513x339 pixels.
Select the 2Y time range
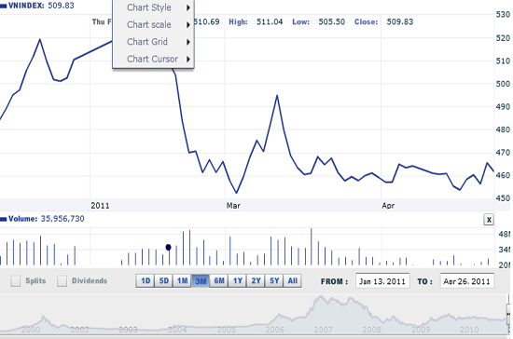tap(256, 281)
